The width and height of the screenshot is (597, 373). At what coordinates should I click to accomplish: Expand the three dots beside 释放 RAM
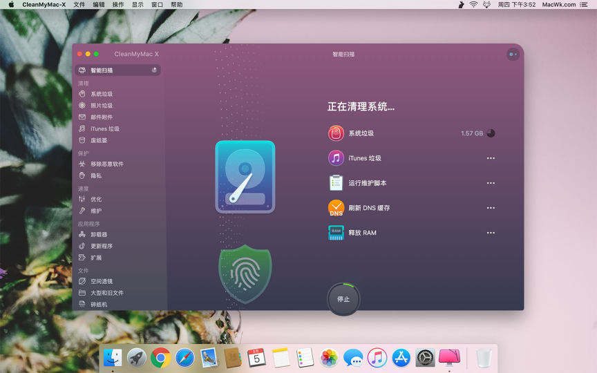point(491,233)
